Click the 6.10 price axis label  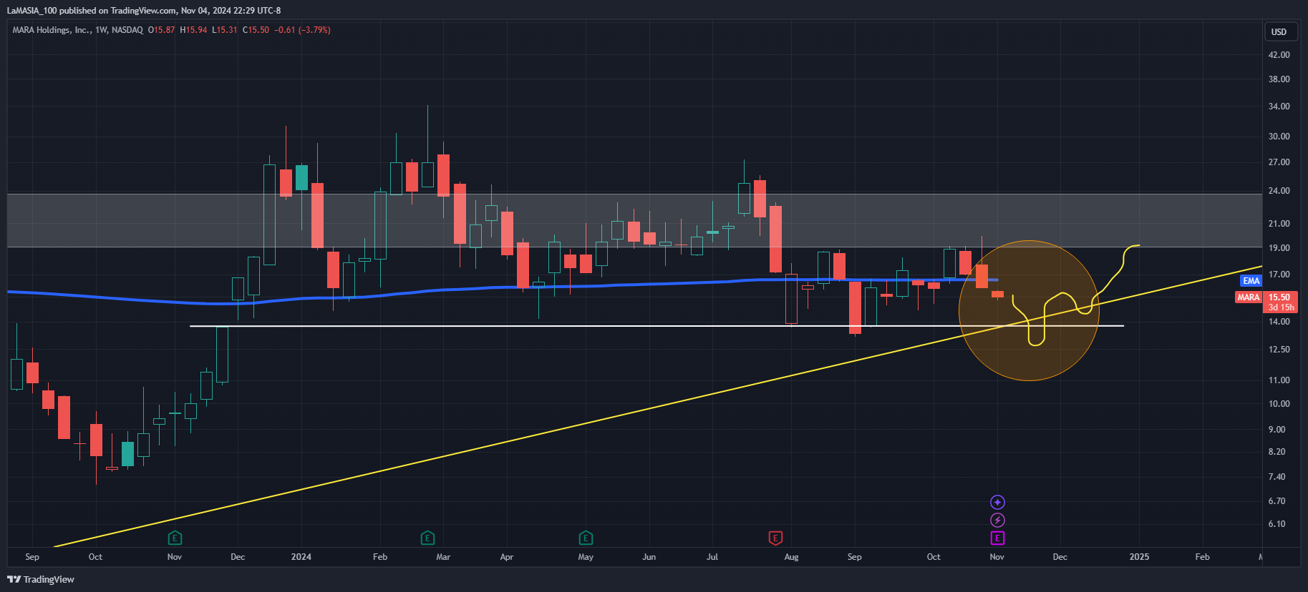(x=1276, y=524)
